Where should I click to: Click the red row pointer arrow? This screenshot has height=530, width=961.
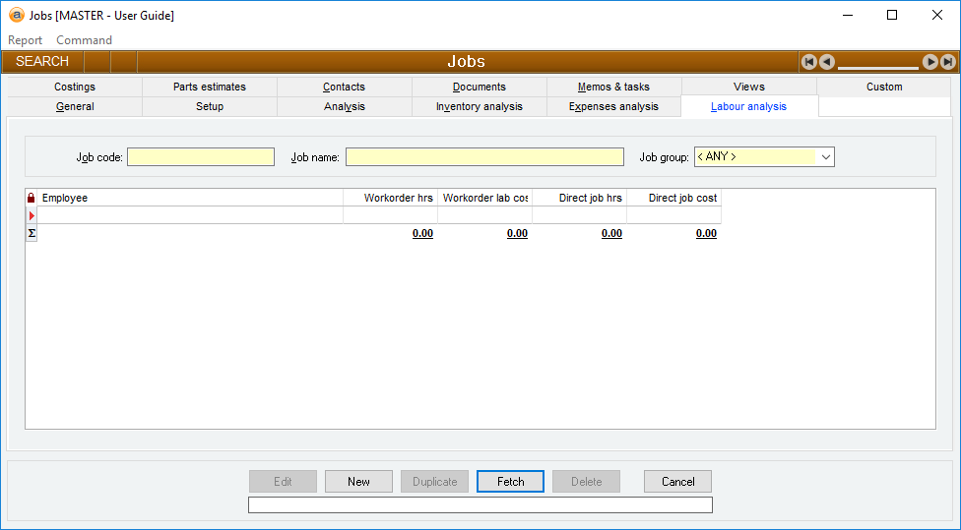click(31, 215)
